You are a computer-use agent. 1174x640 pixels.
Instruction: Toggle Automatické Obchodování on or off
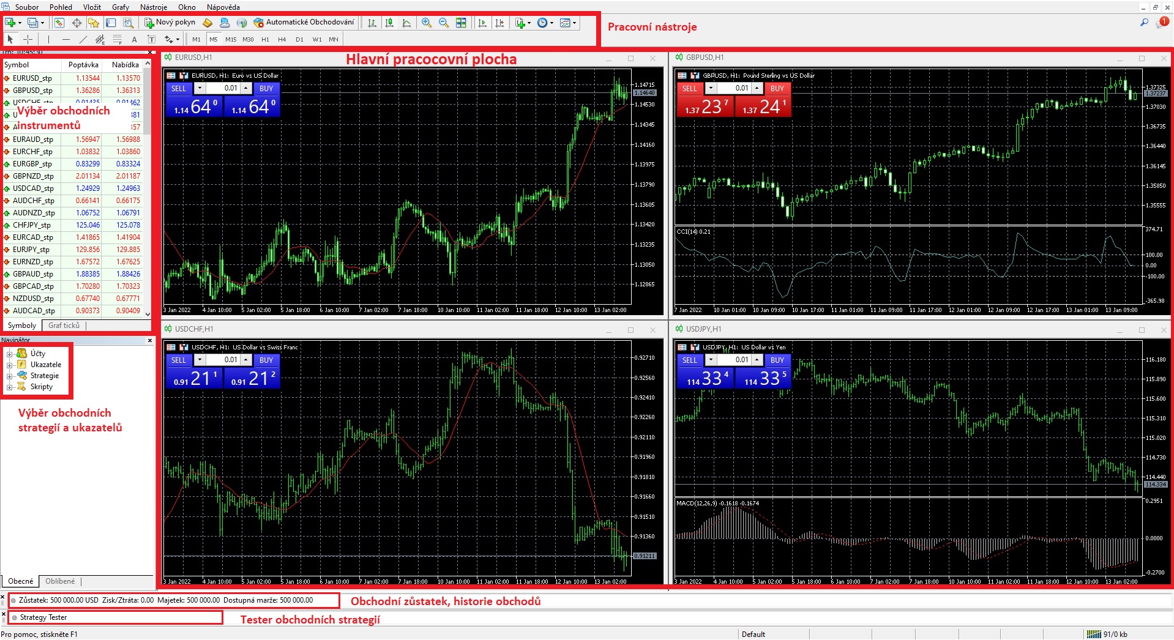click(x=304, y=23)
